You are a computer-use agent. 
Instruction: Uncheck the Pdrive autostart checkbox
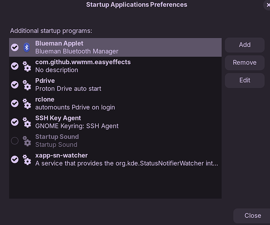tap(15, 85)
